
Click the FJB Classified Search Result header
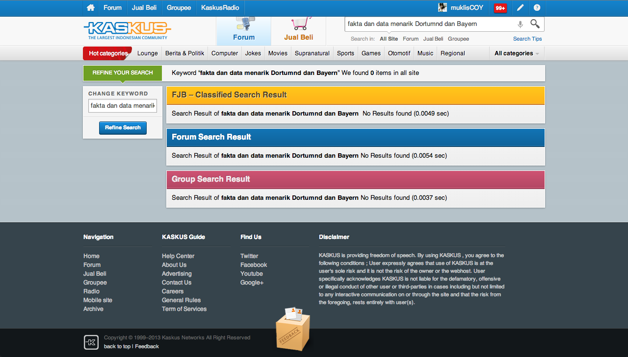[356, 95]
